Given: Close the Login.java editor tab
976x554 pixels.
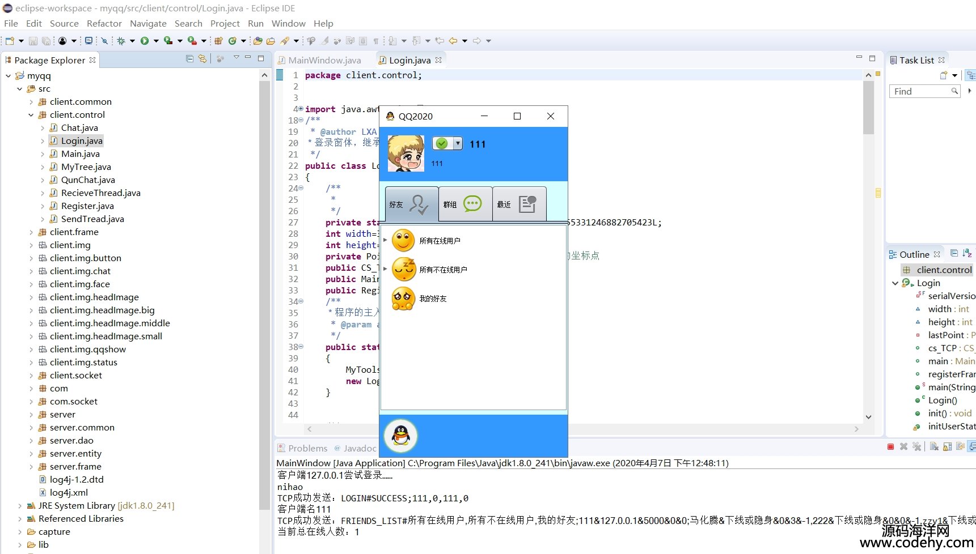Looking at the screenshot, I should (x=438, y=59).
